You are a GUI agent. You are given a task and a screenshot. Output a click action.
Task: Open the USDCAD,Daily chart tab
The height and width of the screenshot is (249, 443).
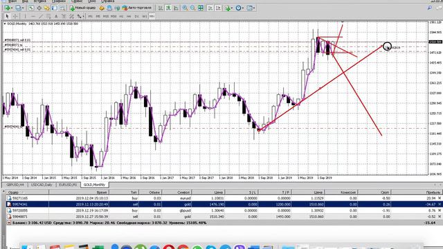click(x=42, y=185)
